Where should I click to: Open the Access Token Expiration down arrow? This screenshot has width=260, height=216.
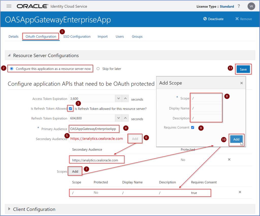[x=118, y=98]
